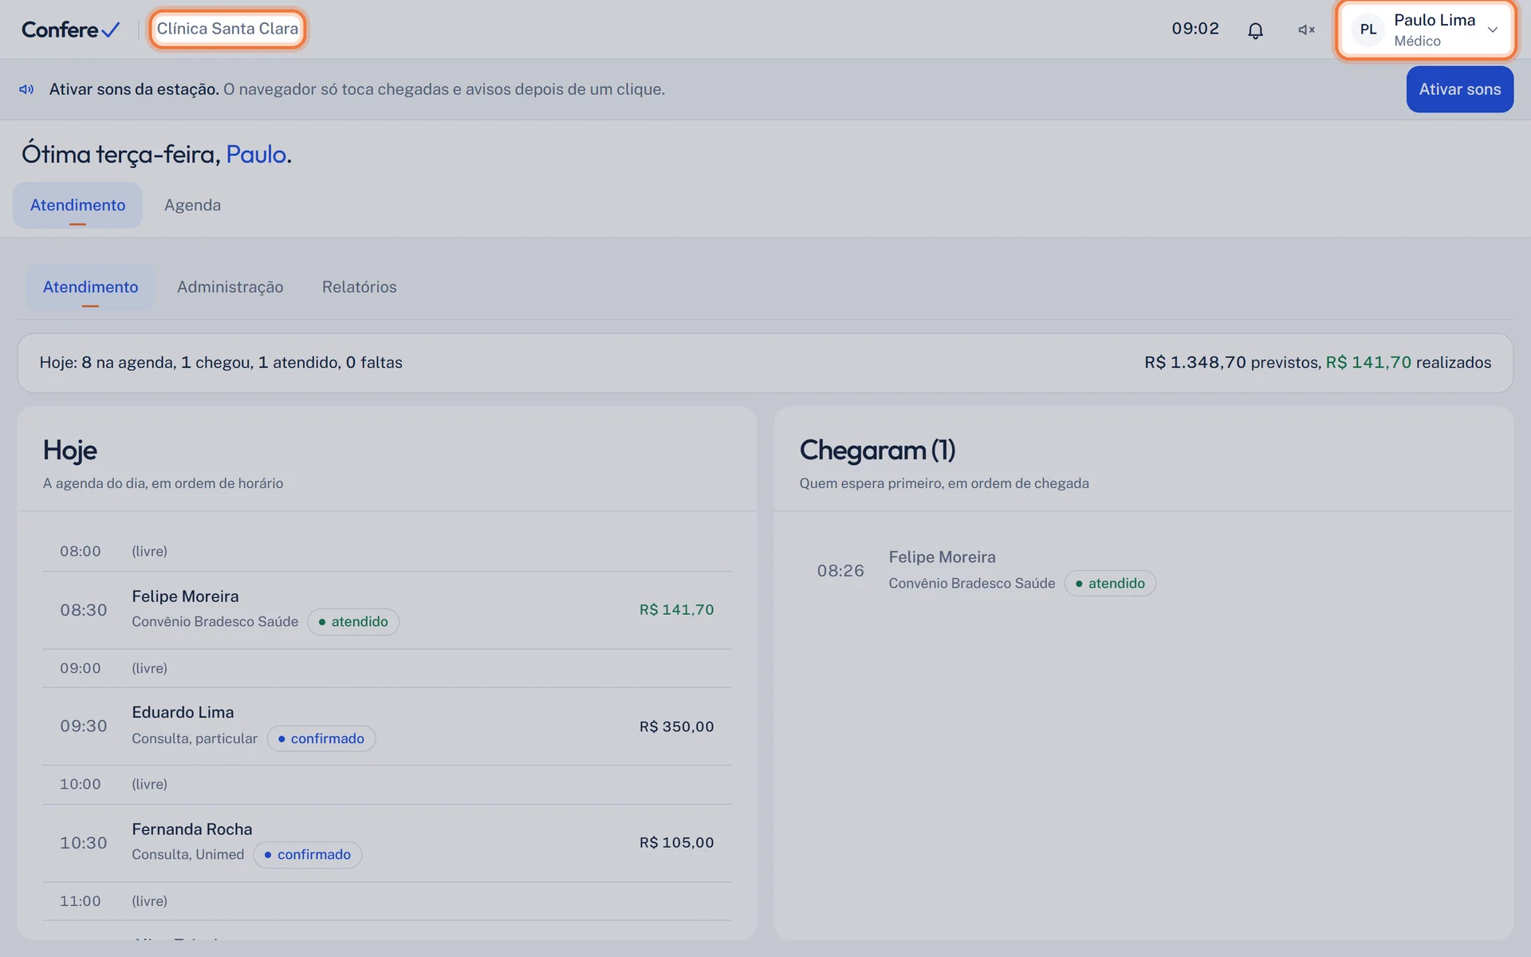
Task: Click the free 08:00 slot
Action: [x=387, y=551]
